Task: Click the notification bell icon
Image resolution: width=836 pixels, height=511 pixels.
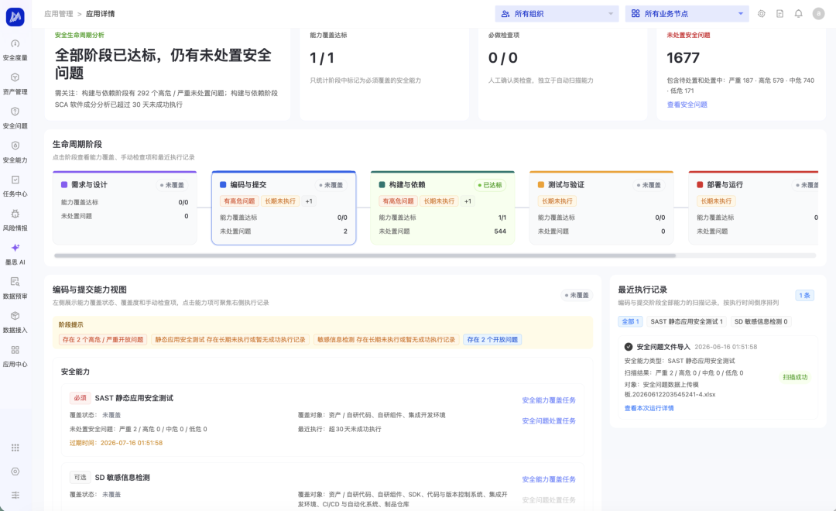Action: (798, 14)
